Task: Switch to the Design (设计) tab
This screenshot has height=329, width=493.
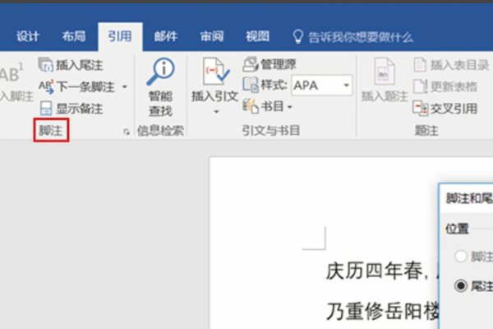Action: (28, 36)
